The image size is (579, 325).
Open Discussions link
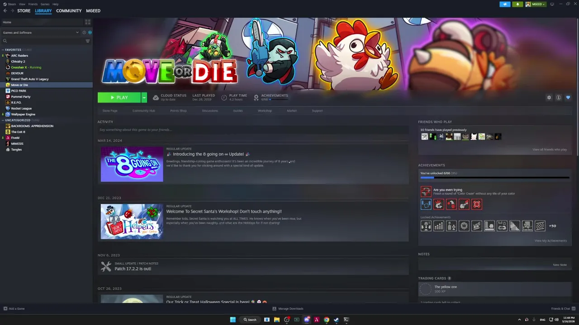pyautogui.click(x=209, y=111)
